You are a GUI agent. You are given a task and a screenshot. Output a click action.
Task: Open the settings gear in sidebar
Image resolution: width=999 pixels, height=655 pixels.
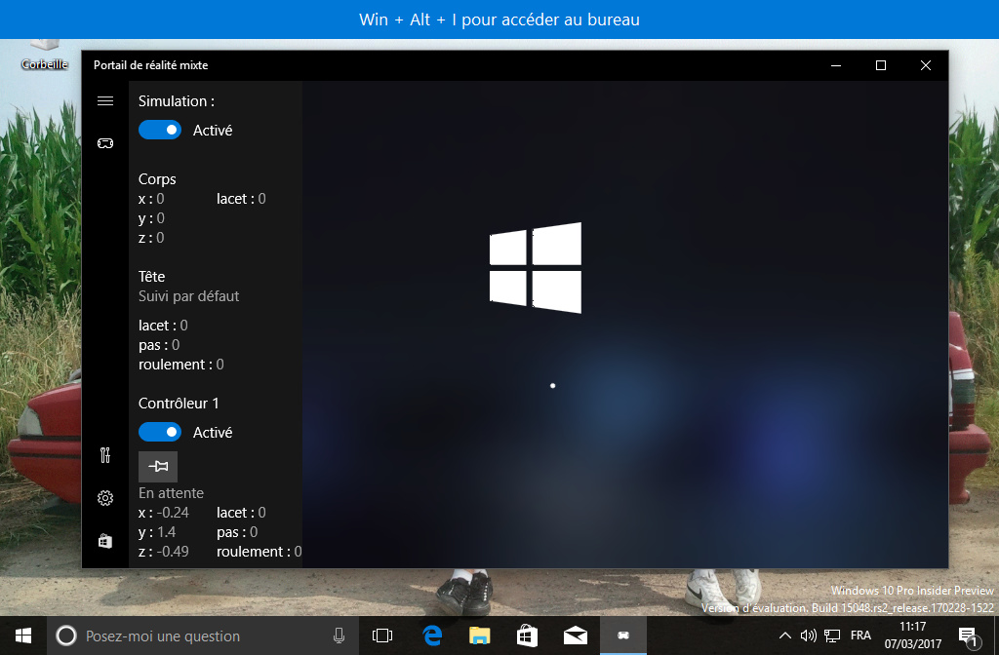coord(105,498)
